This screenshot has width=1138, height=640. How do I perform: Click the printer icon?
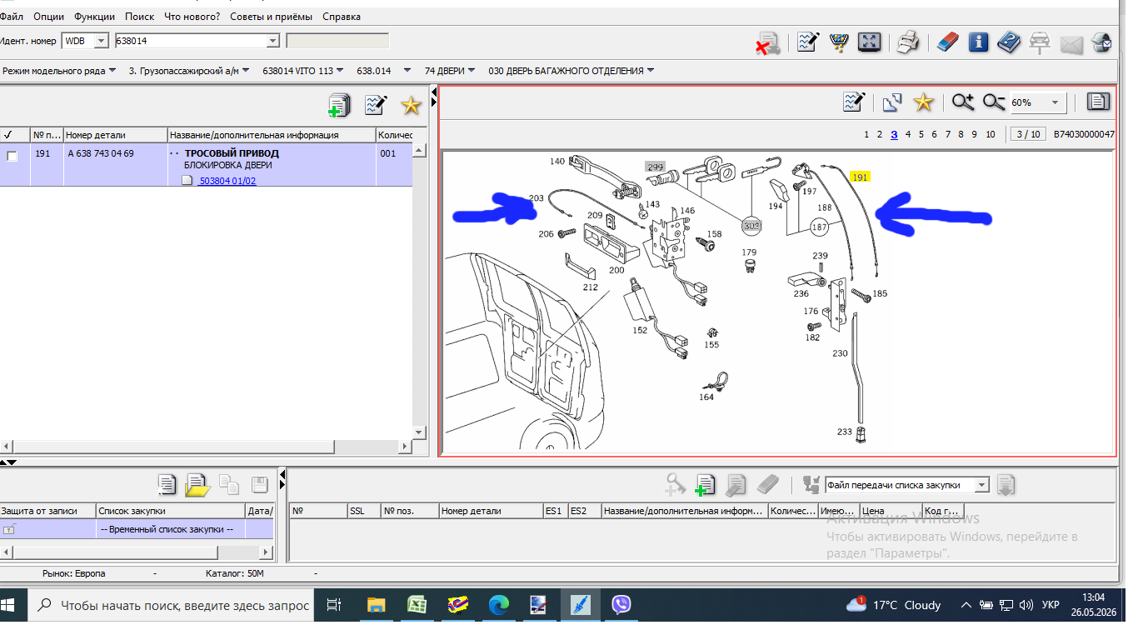tap(907, 42)
